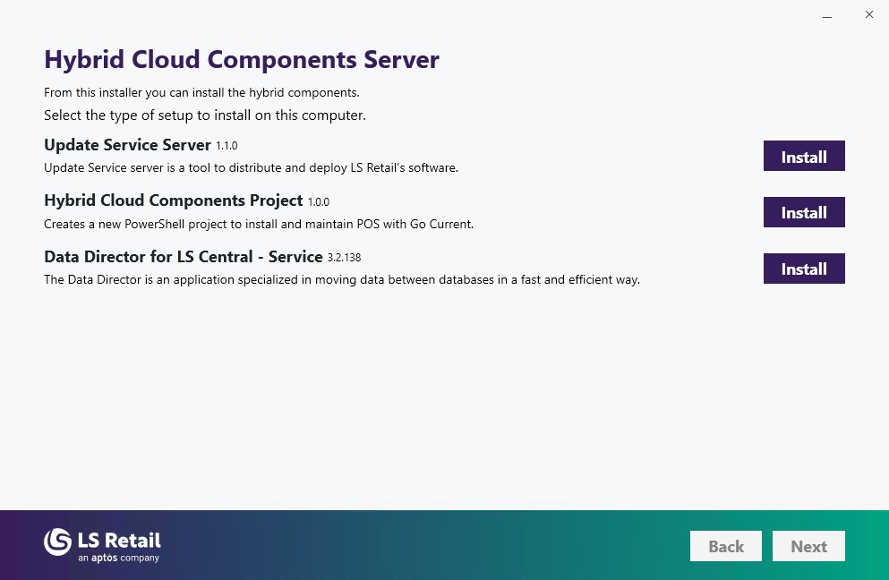Click the Data Director description text
Viewport: 889px width, 580px height.
click(x=342, y=280)
